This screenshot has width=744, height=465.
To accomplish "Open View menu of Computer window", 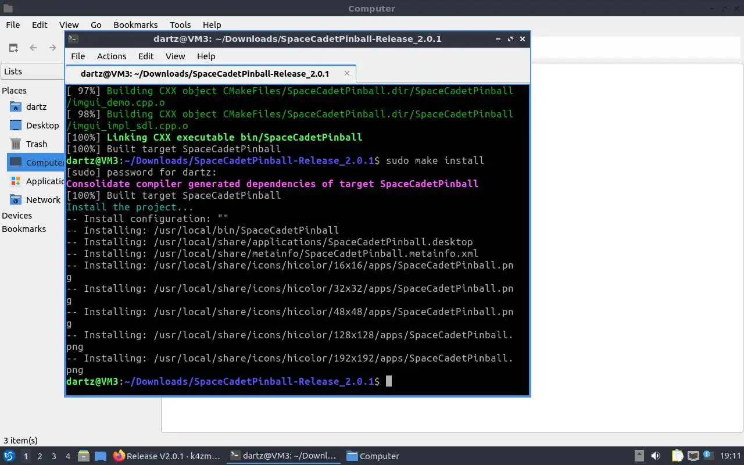I will [x=69, y=25].
